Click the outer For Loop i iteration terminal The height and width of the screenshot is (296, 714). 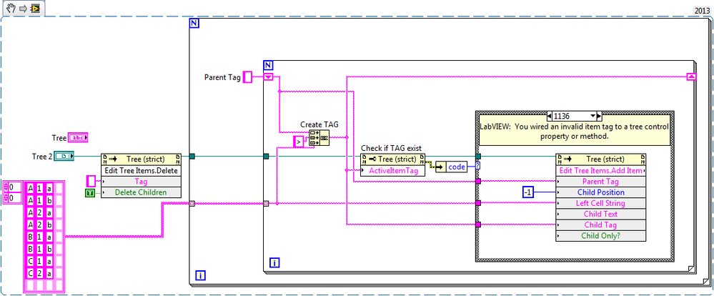pos(202,275)
